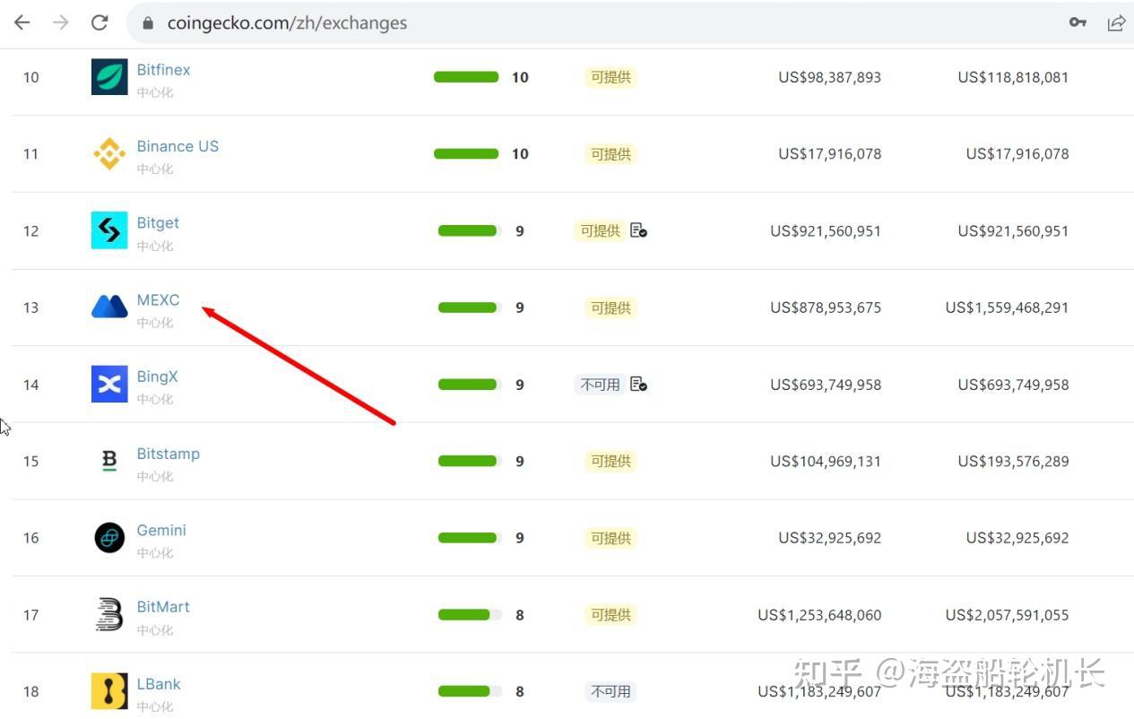The image size is (1134, 719).
Task: Click value US$2,057,591,055 in BitMart row
Action: pos(1007,615)
